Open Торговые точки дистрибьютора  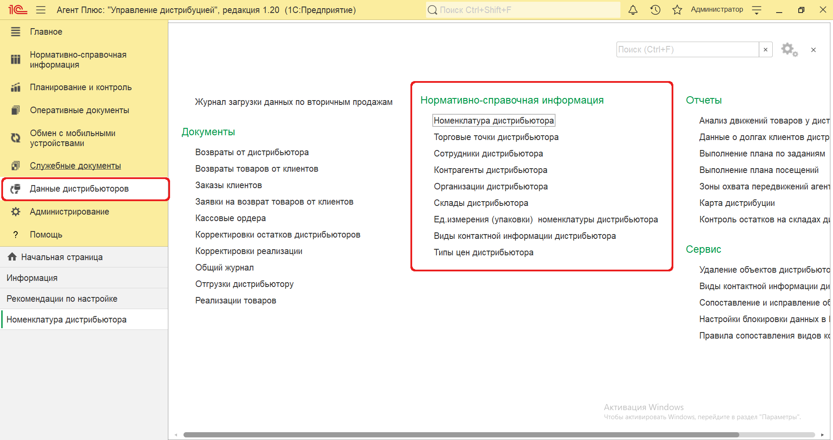coord(496,137)
